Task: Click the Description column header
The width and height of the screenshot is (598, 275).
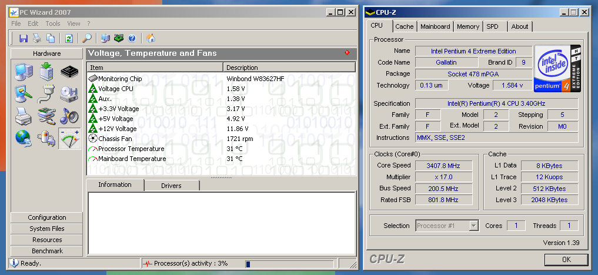Action: (x=289, y=68)
